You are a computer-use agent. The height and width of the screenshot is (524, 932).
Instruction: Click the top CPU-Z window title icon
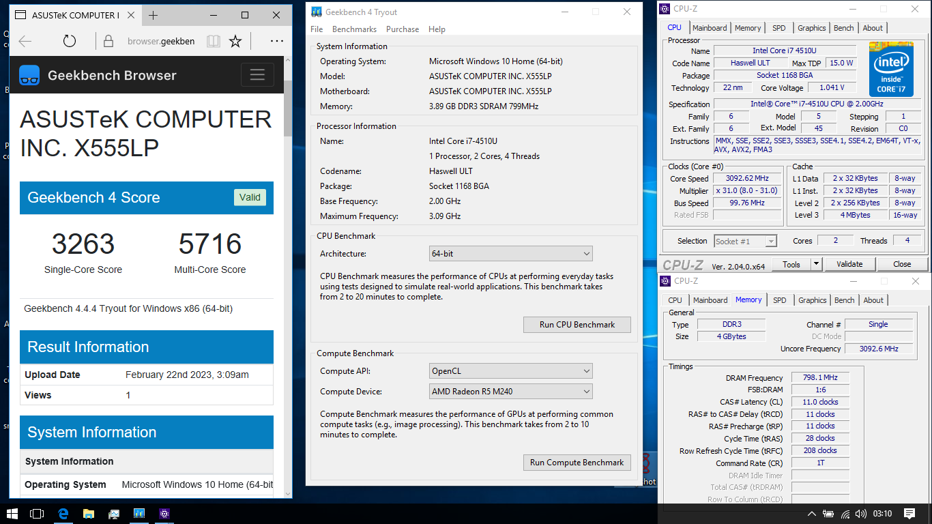(665, 9)
